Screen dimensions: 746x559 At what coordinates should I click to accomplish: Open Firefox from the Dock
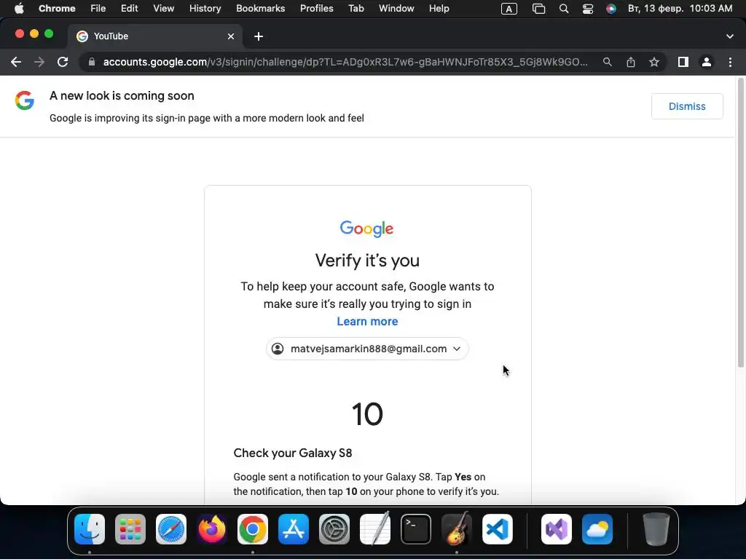212,529
